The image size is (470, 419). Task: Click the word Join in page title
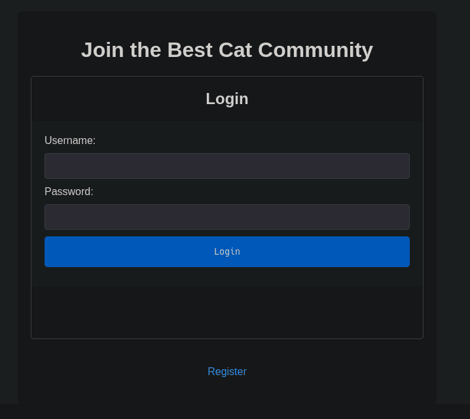[103, 50]
